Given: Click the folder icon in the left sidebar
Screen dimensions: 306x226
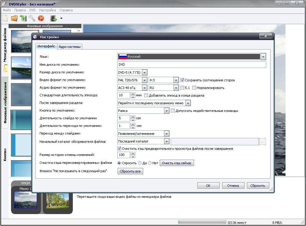Looking at the screenshot, I should coord(6,68).
